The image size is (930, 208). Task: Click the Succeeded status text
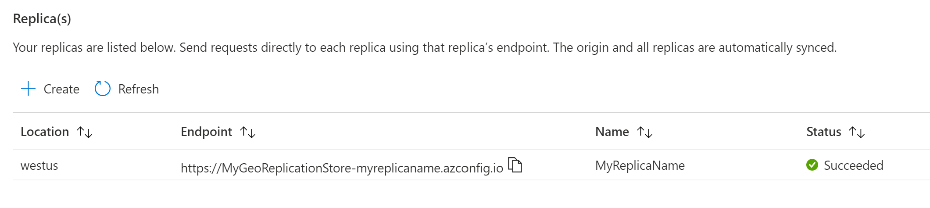[853, 165]
